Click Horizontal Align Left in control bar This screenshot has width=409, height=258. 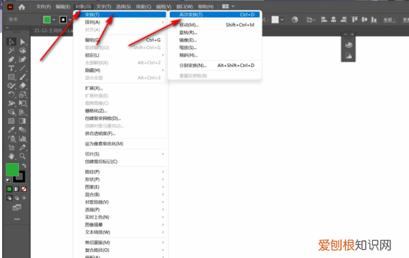pyautogui.click(x=324, y=20)
